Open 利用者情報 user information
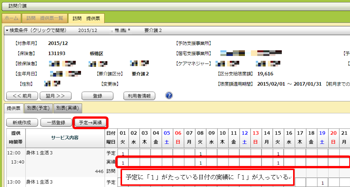The image size is (350, 187). coord(139,96)
